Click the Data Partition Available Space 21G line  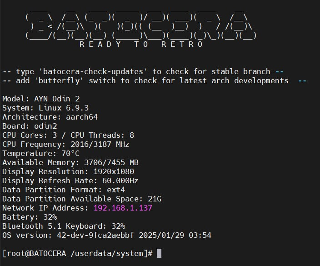tap(82, 199)
